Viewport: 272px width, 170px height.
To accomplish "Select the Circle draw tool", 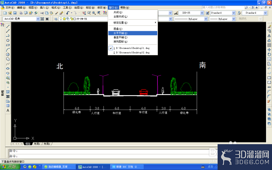I will coord(8,54).
